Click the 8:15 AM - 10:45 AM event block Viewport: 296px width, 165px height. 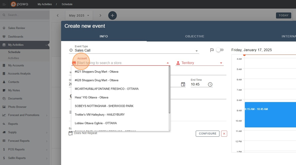[270, 115]
